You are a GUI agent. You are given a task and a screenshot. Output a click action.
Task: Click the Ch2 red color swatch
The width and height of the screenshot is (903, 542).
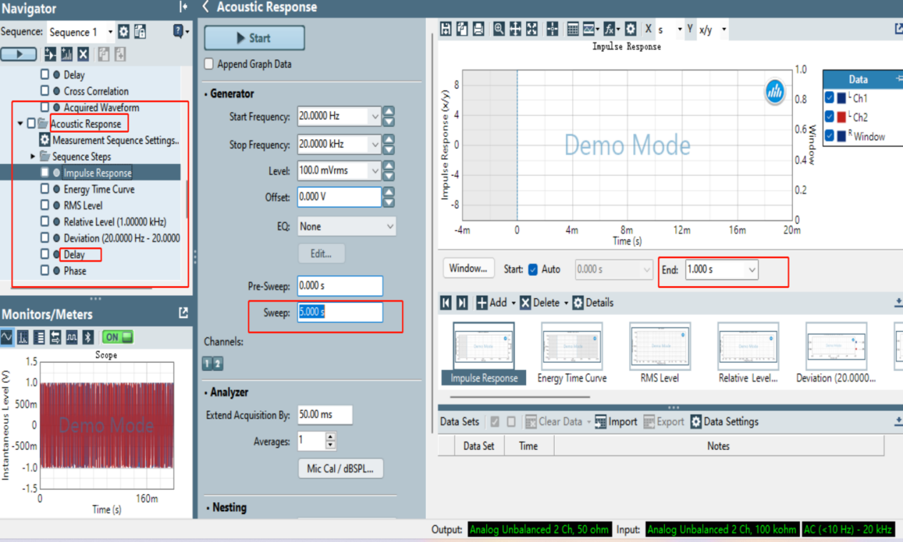(x=842, y=117)
